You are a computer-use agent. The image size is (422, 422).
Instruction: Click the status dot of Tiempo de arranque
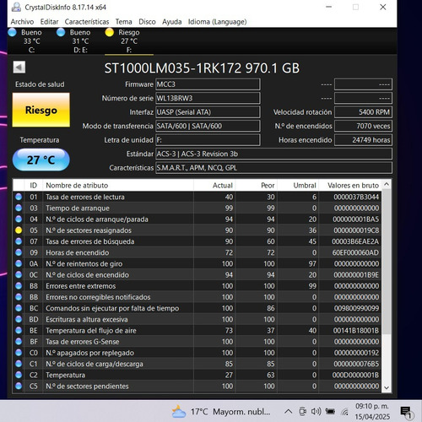click(19, 208)
